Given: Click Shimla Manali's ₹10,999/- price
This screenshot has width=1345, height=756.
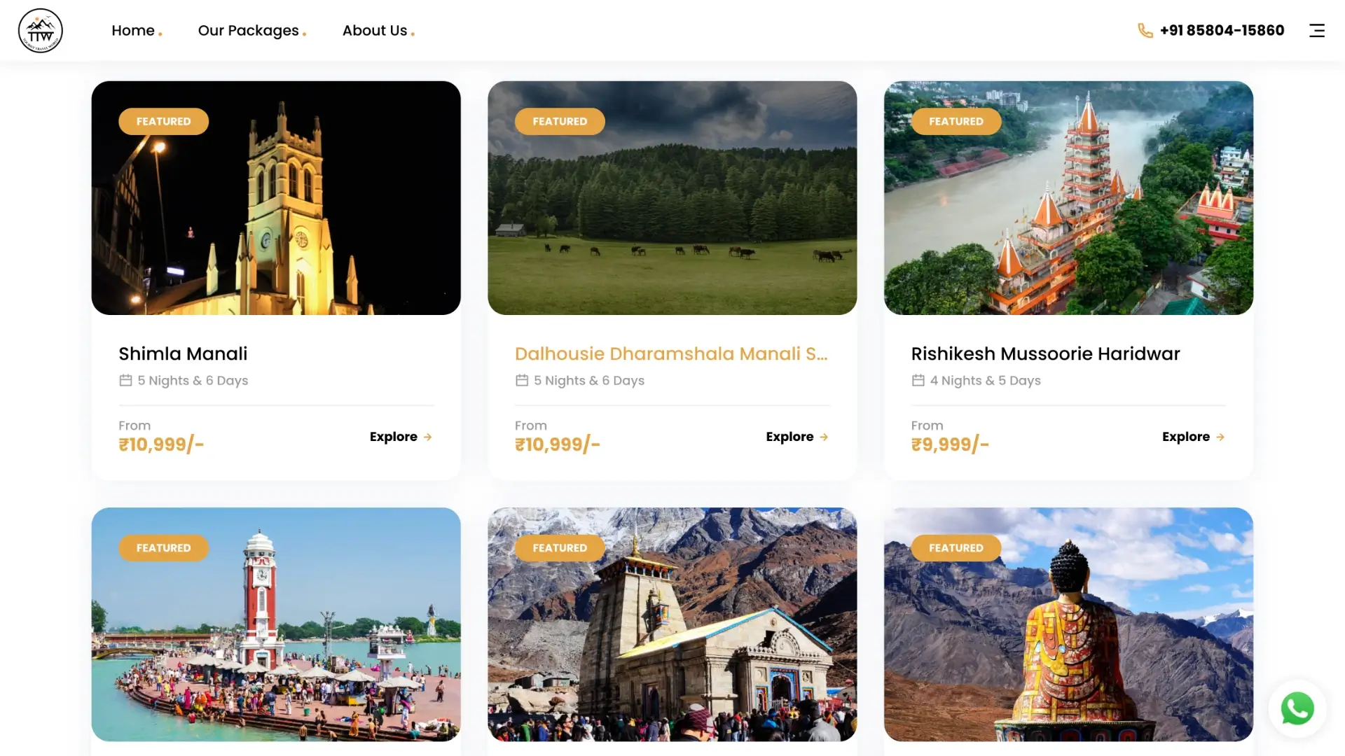Looking at the screenshot, I should coord(161,444).
